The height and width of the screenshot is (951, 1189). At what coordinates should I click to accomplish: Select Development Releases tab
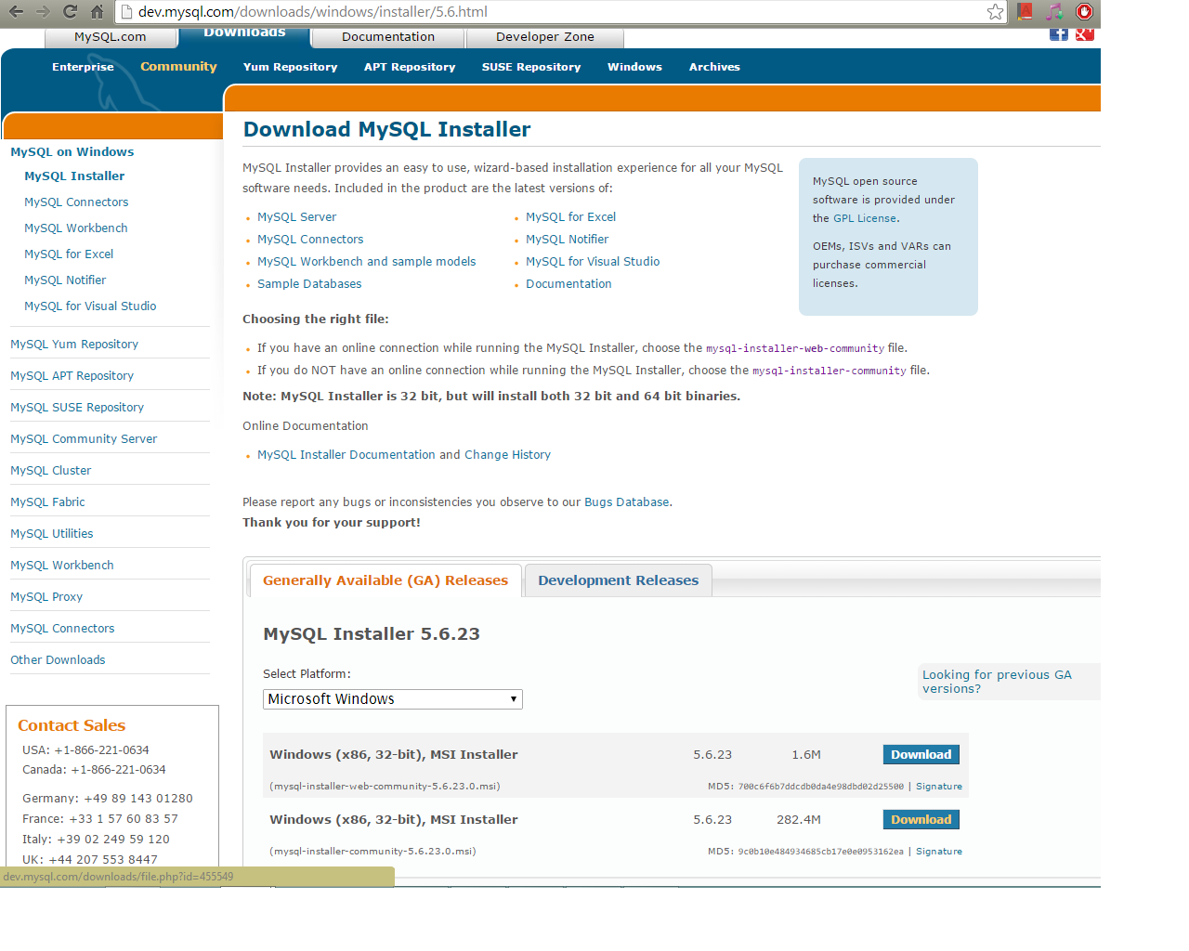[x=619, y=580]
